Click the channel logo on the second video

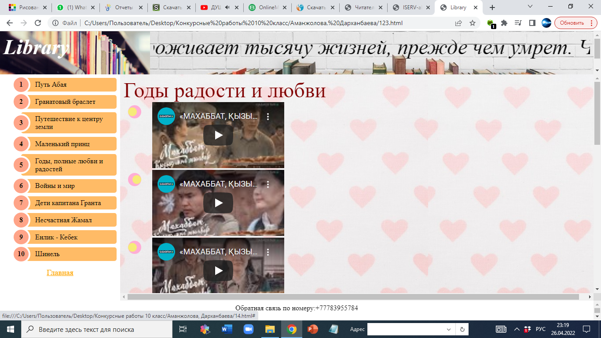pos(166,184)
